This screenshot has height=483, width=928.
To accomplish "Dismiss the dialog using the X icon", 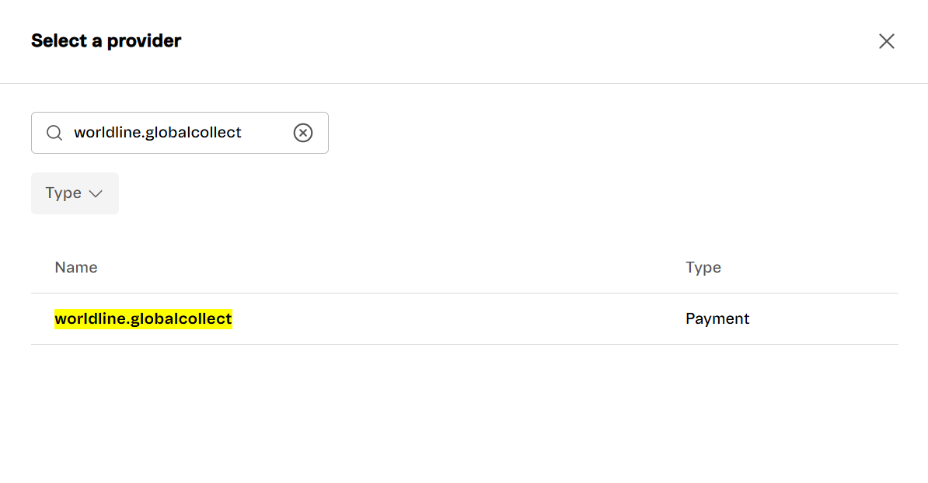I will coord(886,41).
